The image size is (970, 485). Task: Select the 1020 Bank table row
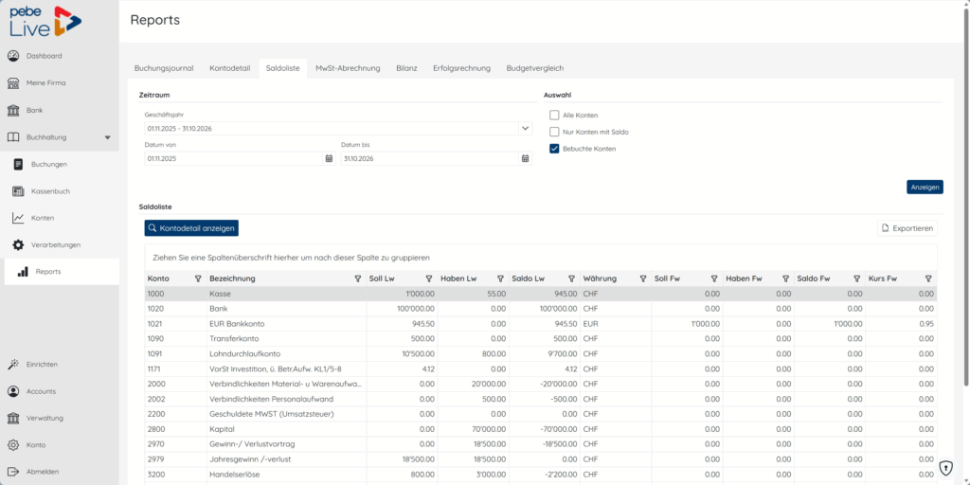(541, 309)
